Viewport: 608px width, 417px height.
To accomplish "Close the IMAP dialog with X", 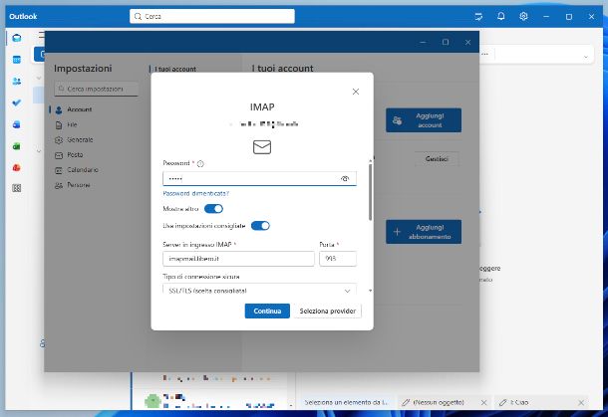I will [356, 91].
